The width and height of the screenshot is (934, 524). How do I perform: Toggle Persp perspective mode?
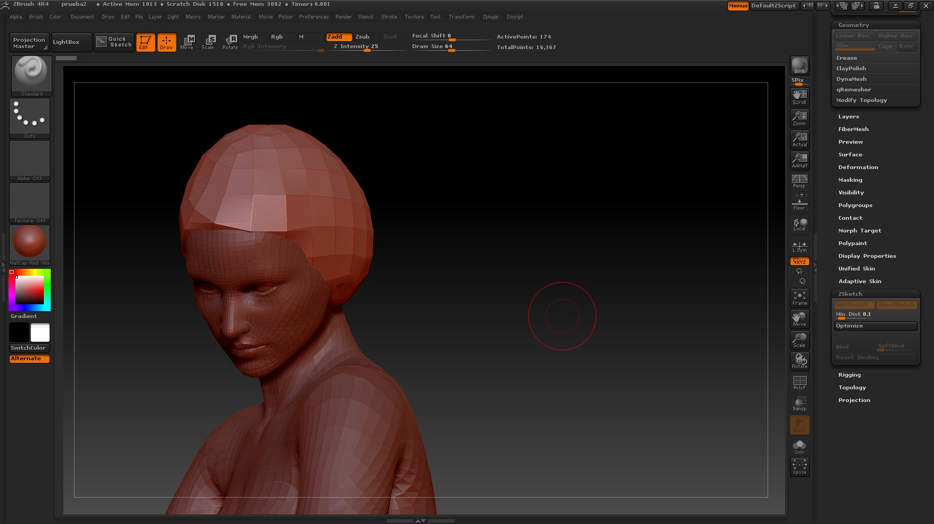coord(799,181)
